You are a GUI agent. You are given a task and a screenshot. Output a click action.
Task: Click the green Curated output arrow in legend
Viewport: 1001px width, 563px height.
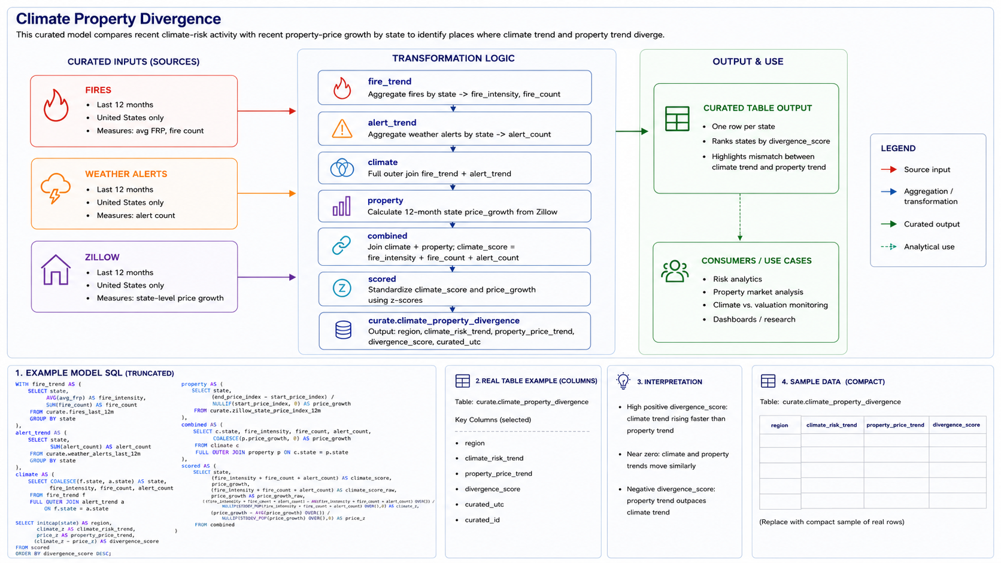[x=889, y=224]
